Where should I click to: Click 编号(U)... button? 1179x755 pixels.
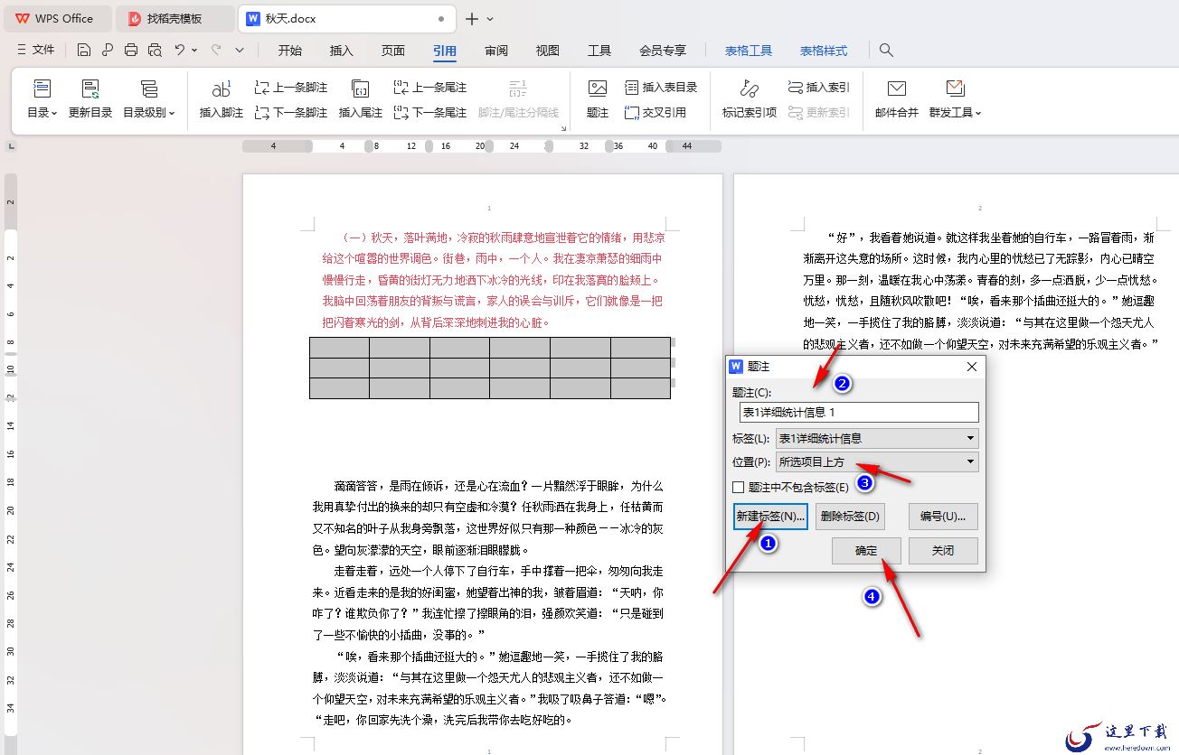pos(943,517)
